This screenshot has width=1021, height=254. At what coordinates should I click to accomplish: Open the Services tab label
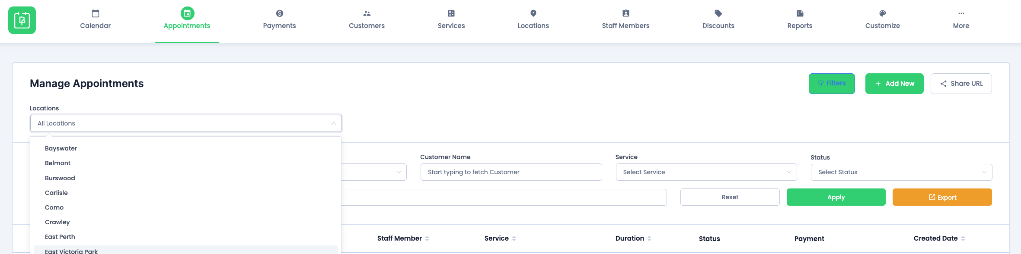point(451,26)
